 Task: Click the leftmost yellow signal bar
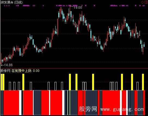pos(1,82)
